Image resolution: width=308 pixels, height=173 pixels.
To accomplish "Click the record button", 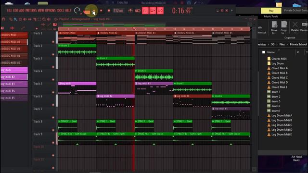I will click(x=109, y=11).
